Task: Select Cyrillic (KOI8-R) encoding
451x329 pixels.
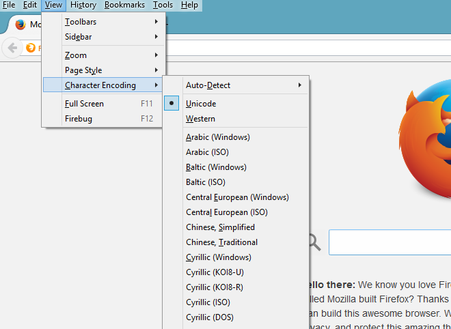Action: tap(236, 287)
